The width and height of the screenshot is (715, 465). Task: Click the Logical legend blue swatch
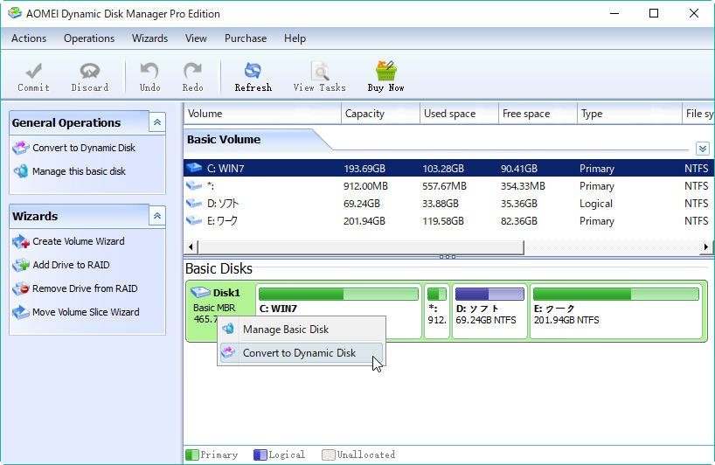(x=260, y=455)
